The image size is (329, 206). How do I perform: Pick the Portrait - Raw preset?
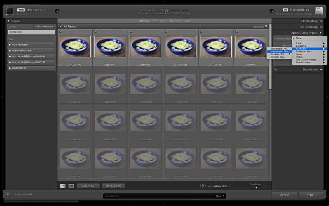279,57
